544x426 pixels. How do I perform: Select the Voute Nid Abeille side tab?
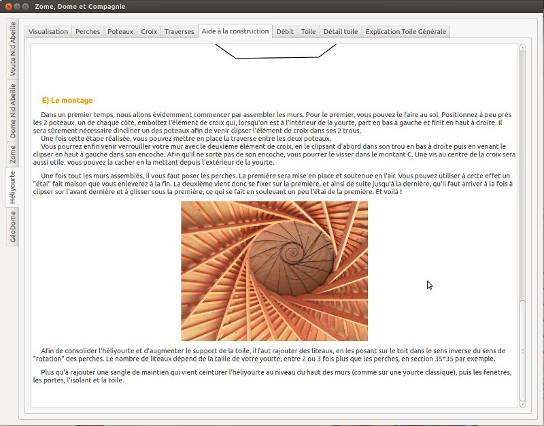coord(13,49)
